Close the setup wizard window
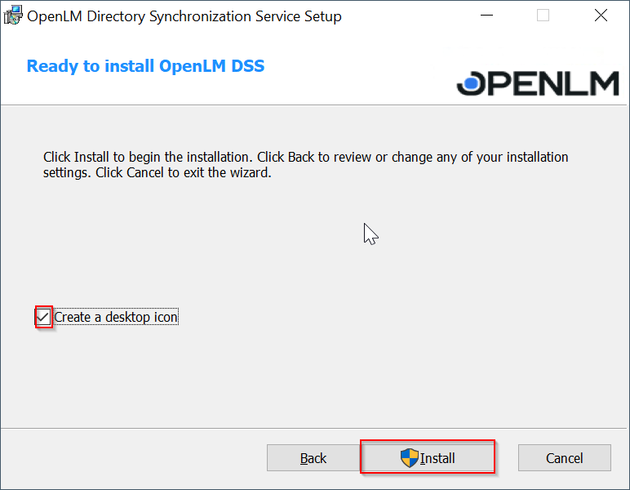Viewport: 630px width, 490px height. click(601, 16)
